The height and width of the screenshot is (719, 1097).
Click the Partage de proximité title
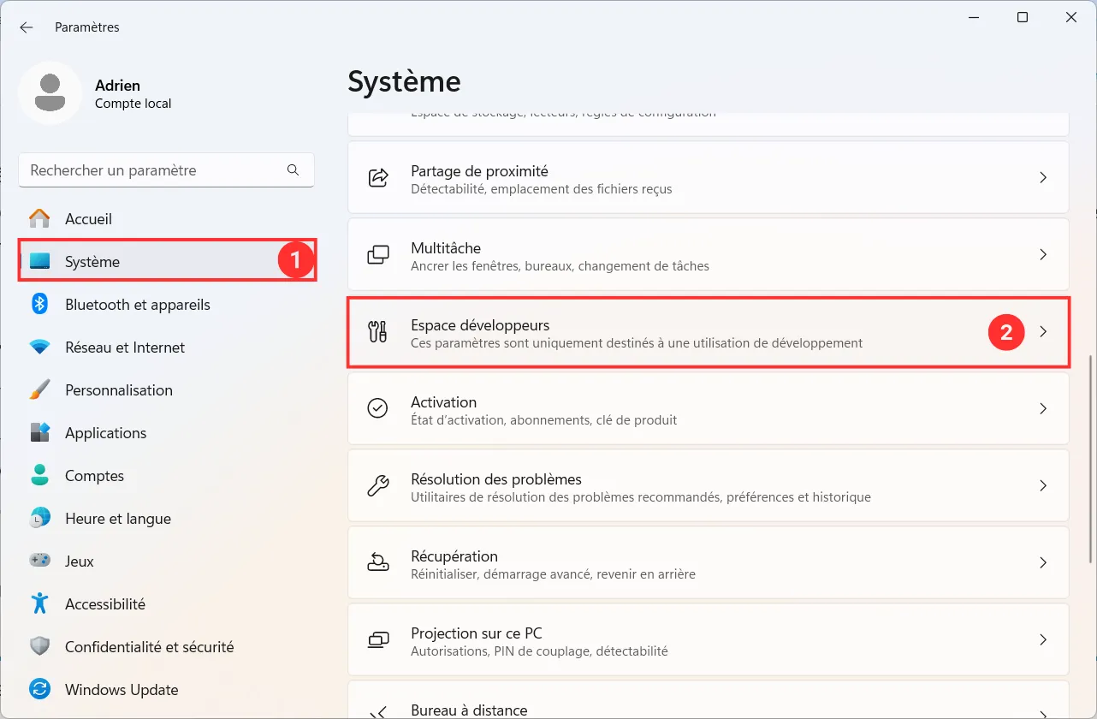[479, 171]
